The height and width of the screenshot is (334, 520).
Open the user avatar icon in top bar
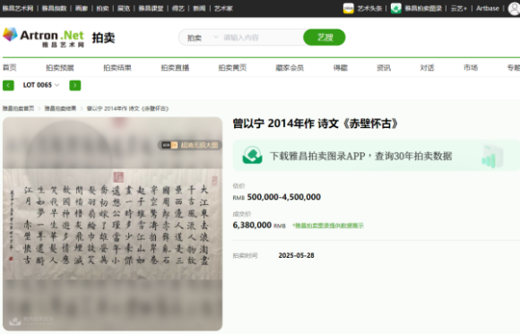tap(514, 8)
